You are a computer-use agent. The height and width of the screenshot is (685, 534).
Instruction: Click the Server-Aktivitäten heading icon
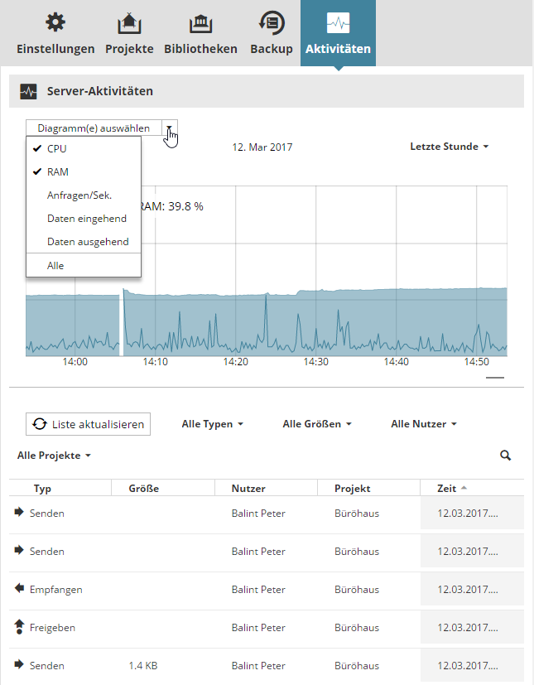click(x=28, y=91)
